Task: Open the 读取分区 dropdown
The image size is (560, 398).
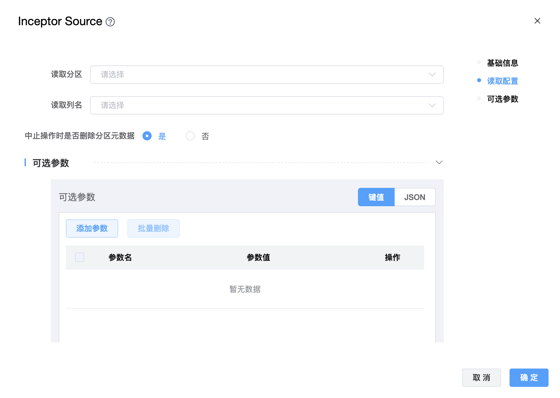Action: 259,75
